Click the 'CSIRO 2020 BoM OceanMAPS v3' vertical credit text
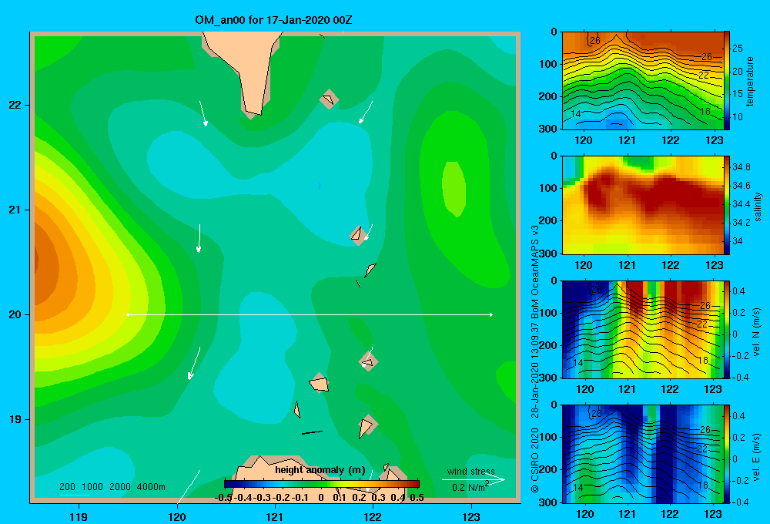This screenshot has width=770, height=524. click(x=535, y=359)
